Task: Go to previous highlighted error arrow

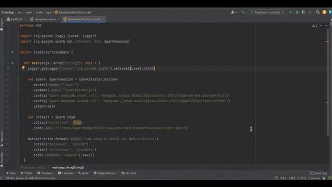Action: coord(321,25)
